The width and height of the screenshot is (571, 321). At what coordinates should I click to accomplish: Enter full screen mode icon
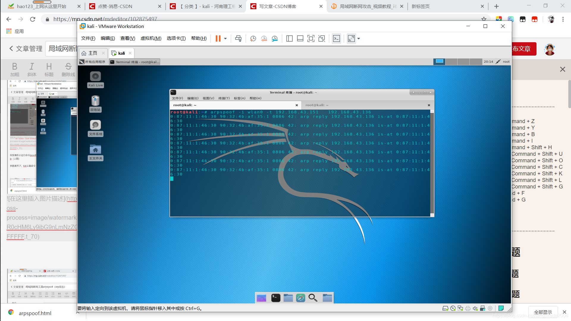pyautogui.click(x=311, y=38)
